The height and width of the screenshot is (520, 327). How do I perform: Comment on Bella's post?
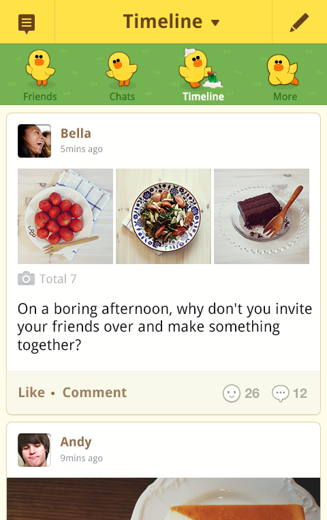click(x=95, y=392)
